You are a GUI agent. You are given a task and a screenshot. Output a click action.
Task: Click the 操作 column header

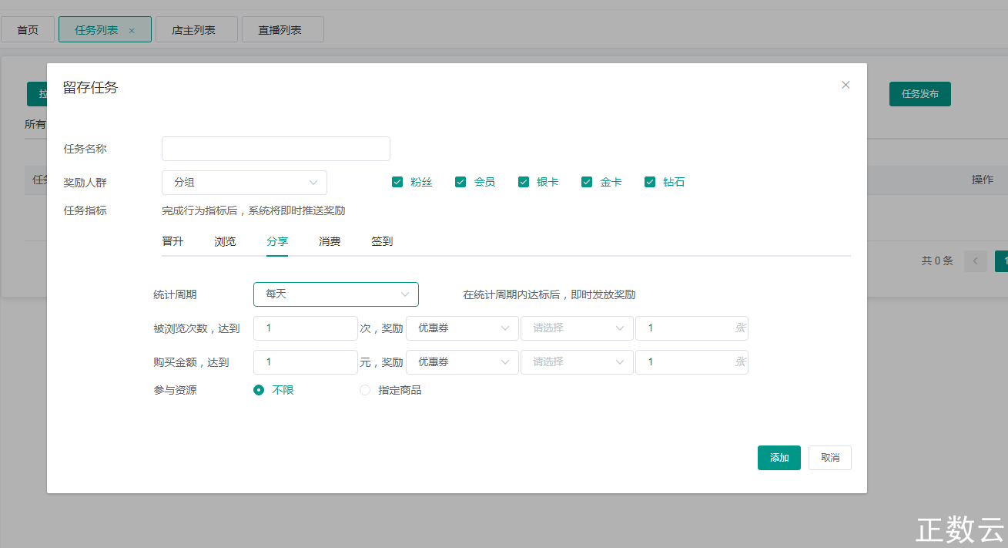(x=983, y=180)
